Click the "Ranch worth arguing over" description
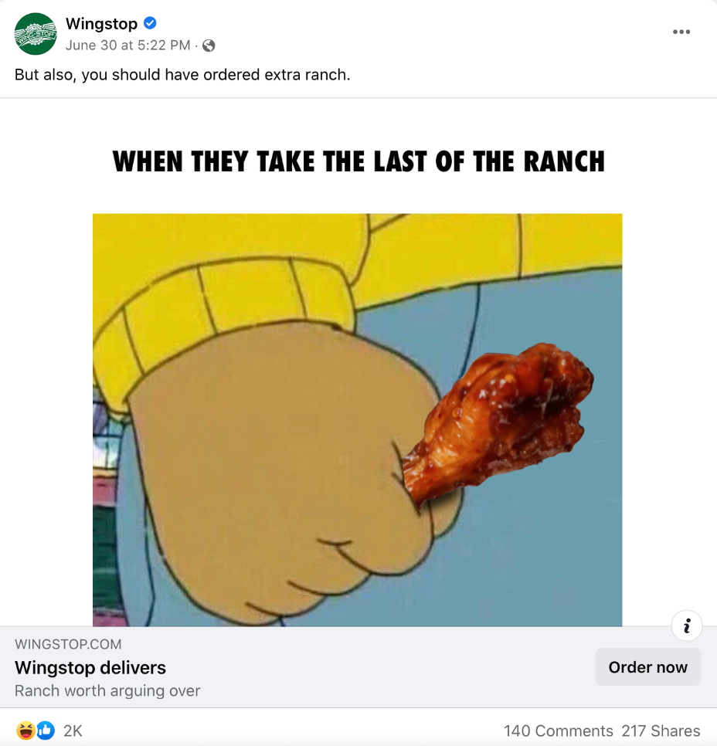 click(x=107, y=691)
